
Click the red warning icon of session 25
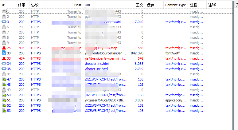point(4,48)
